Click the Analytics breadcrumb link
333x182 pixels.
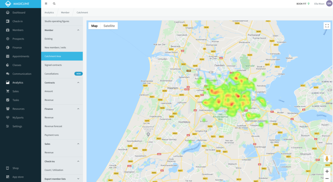(49, 13)
